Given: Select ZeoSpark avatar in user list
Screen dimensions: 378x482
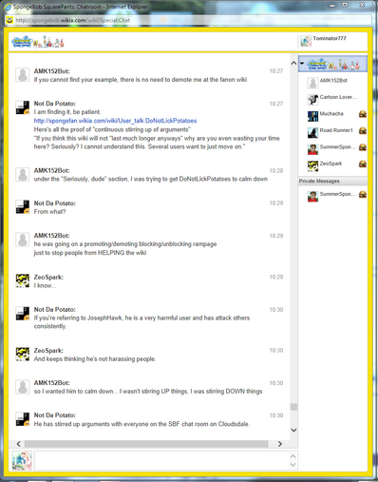Looking at the screenshot, I should (x=312, y=166).
